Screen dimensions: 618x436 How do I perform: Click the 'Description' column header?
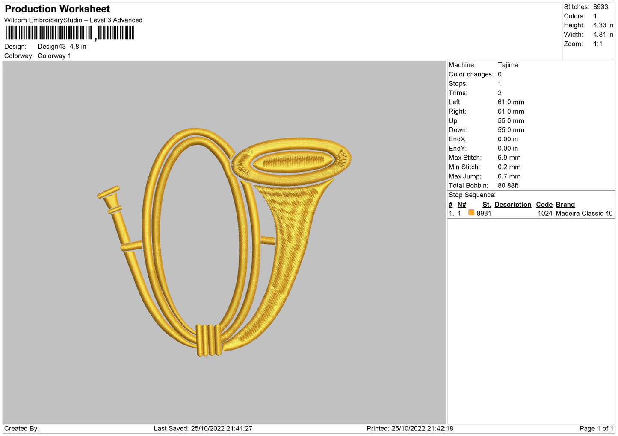coord(513,205)
